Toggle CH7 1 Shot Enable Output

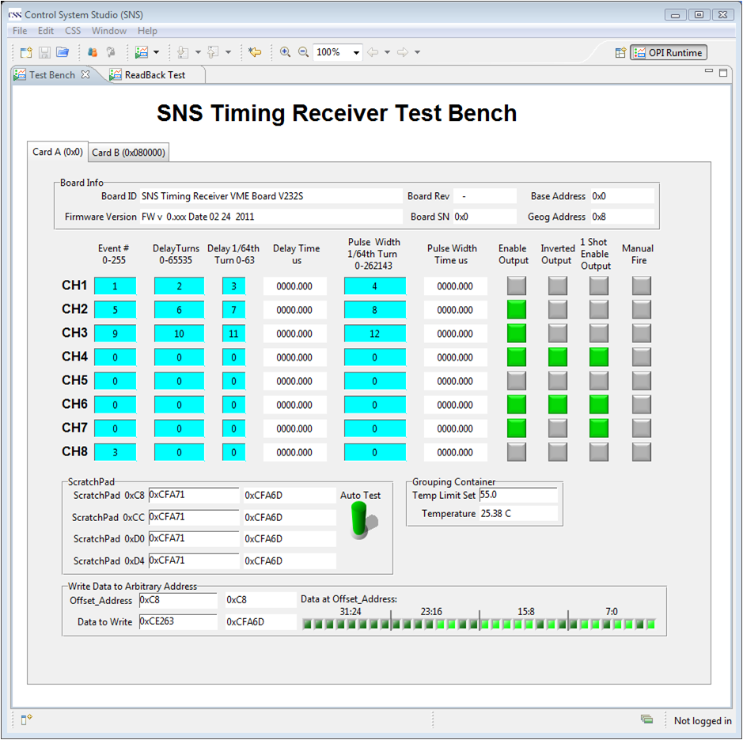pos(599,429)
